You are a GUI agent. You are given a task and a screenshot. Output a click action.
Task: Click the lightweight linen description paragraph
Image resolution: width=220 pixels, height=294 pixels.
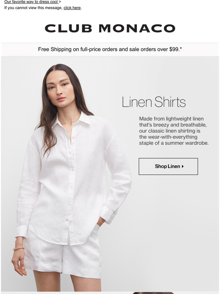pyautogui.click(x=174, y=131)
